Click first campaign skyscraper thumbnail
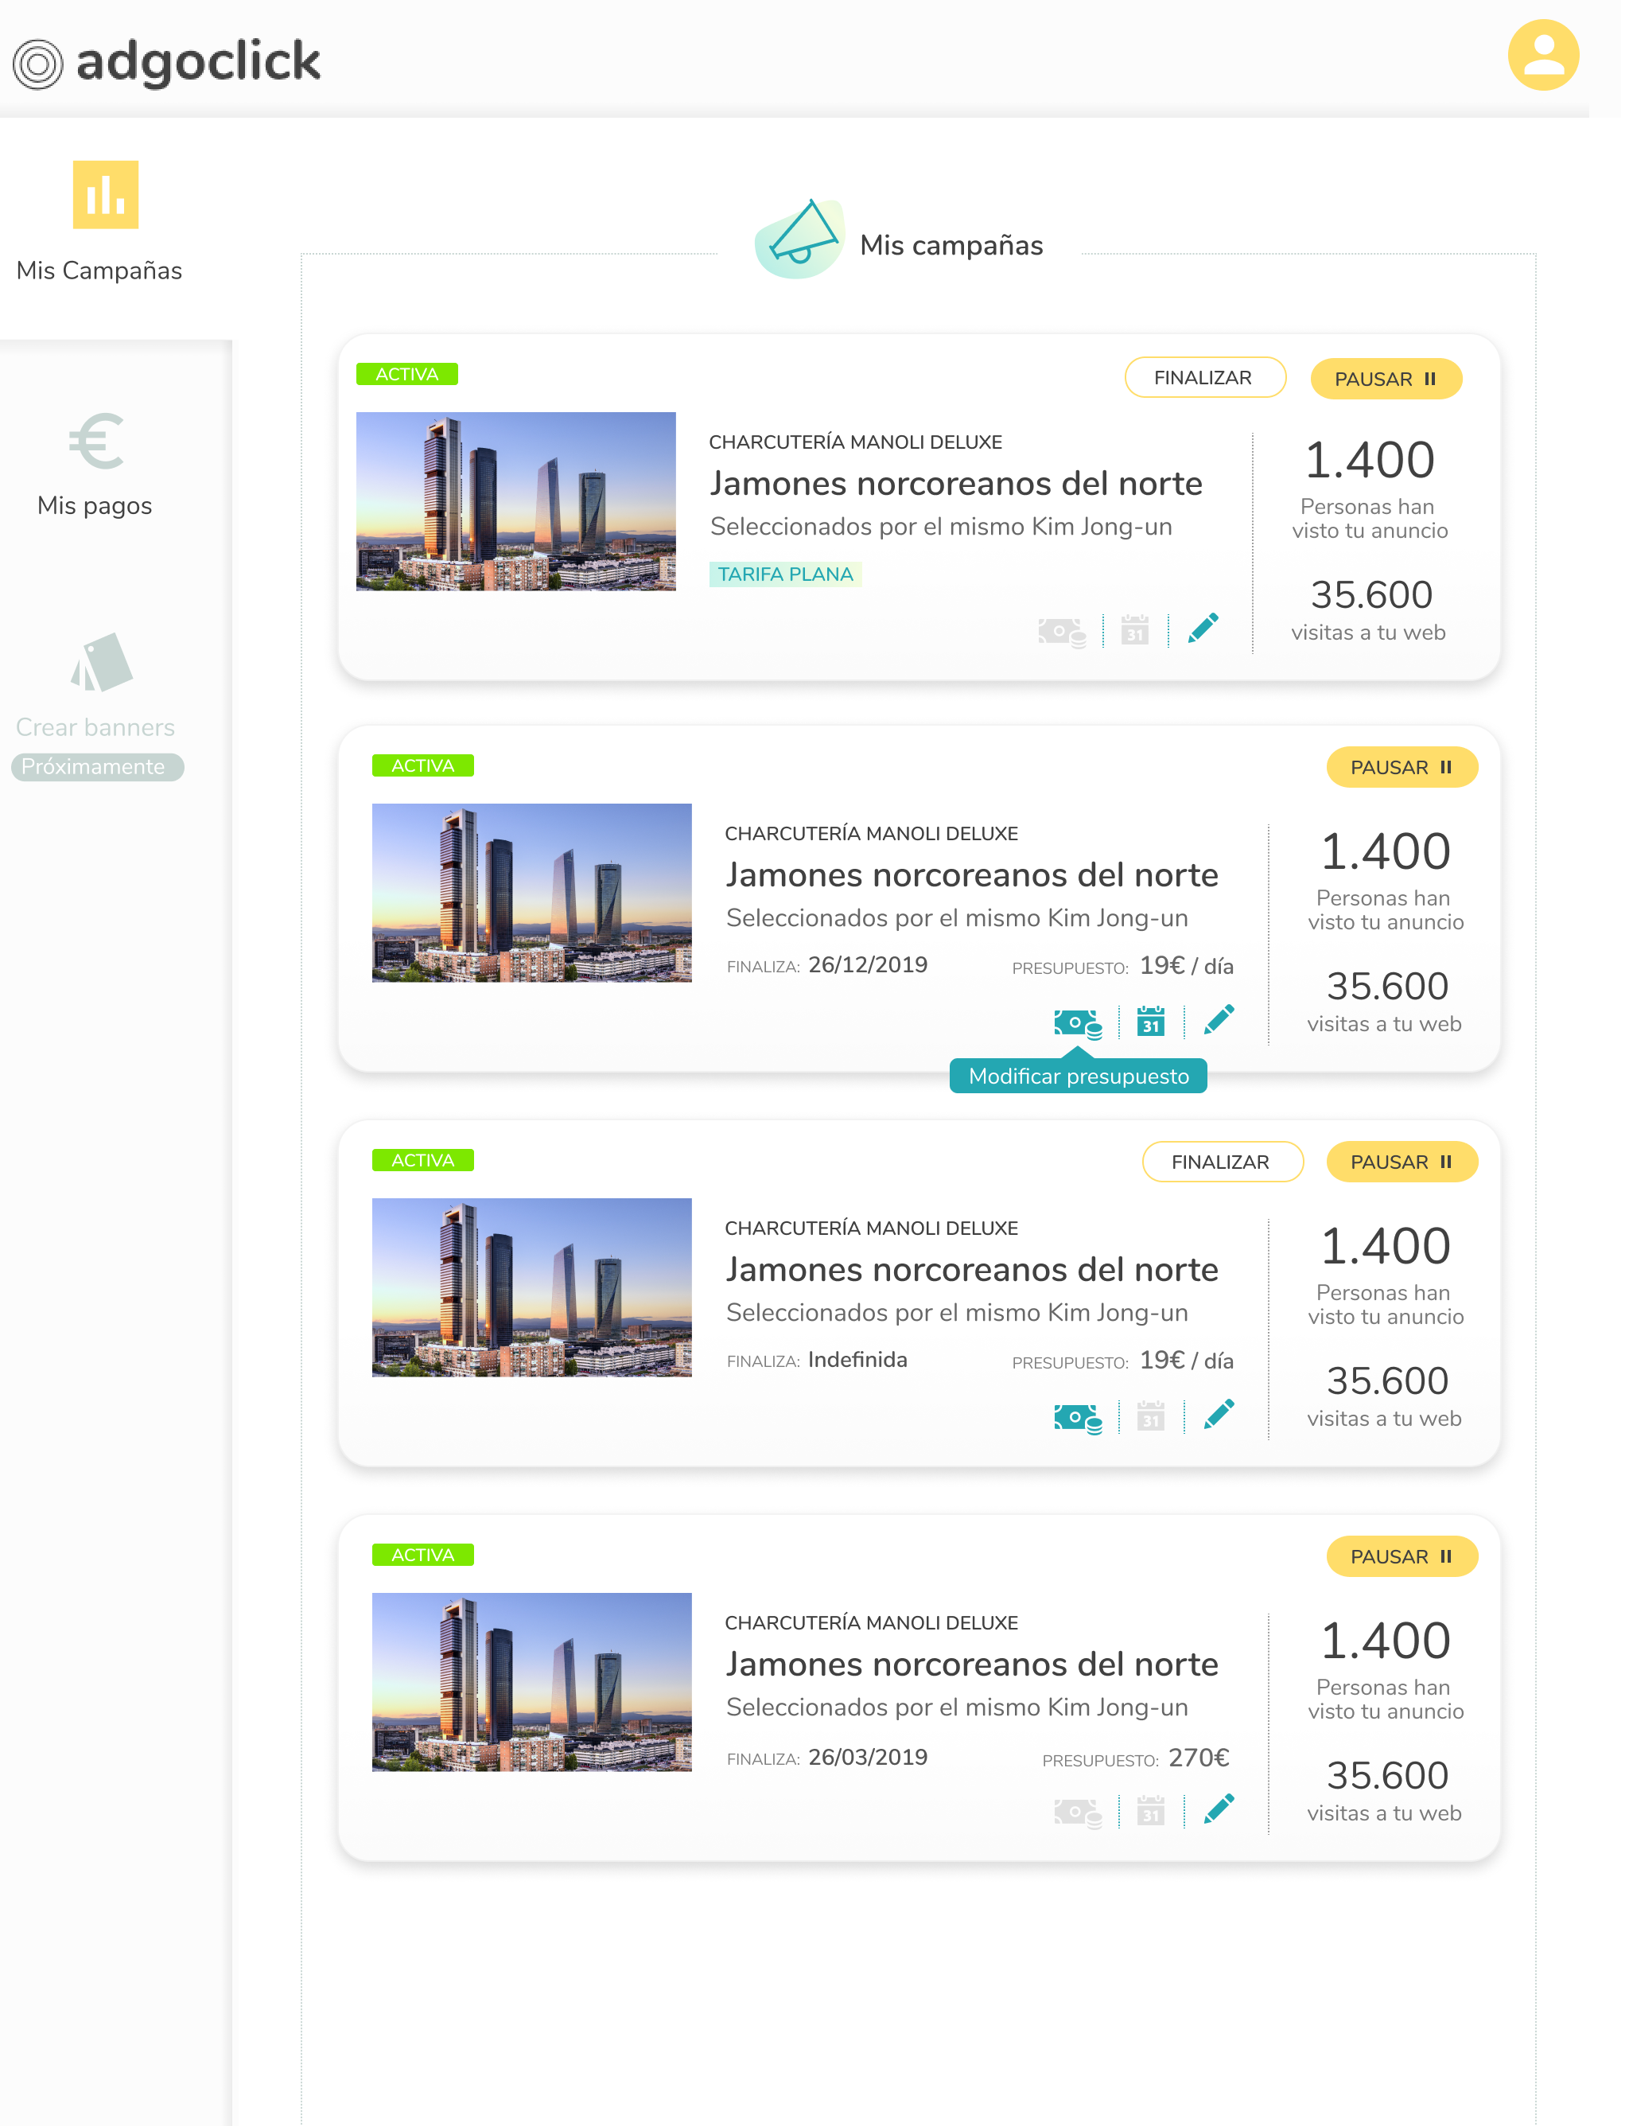 point(515,501)
